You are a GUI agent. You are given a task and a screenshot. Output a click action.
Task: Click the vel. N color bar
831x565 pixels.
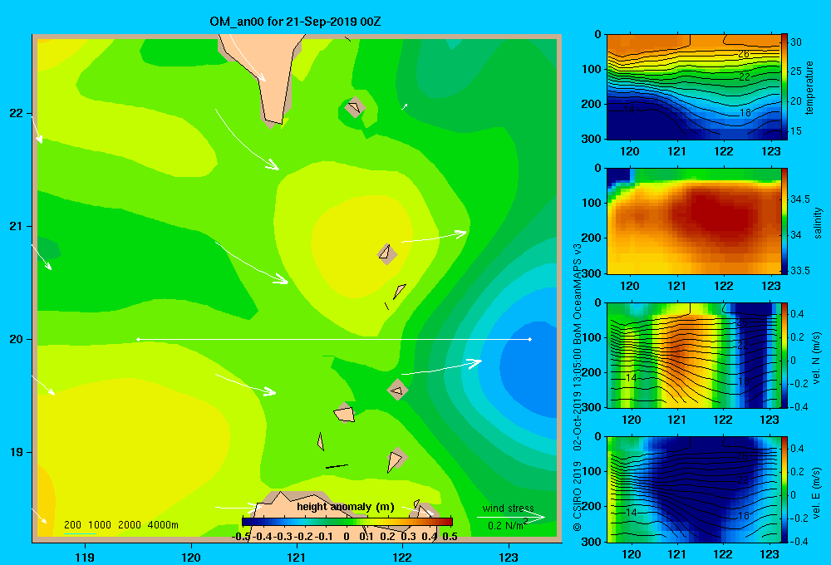[x=784, y=355]
